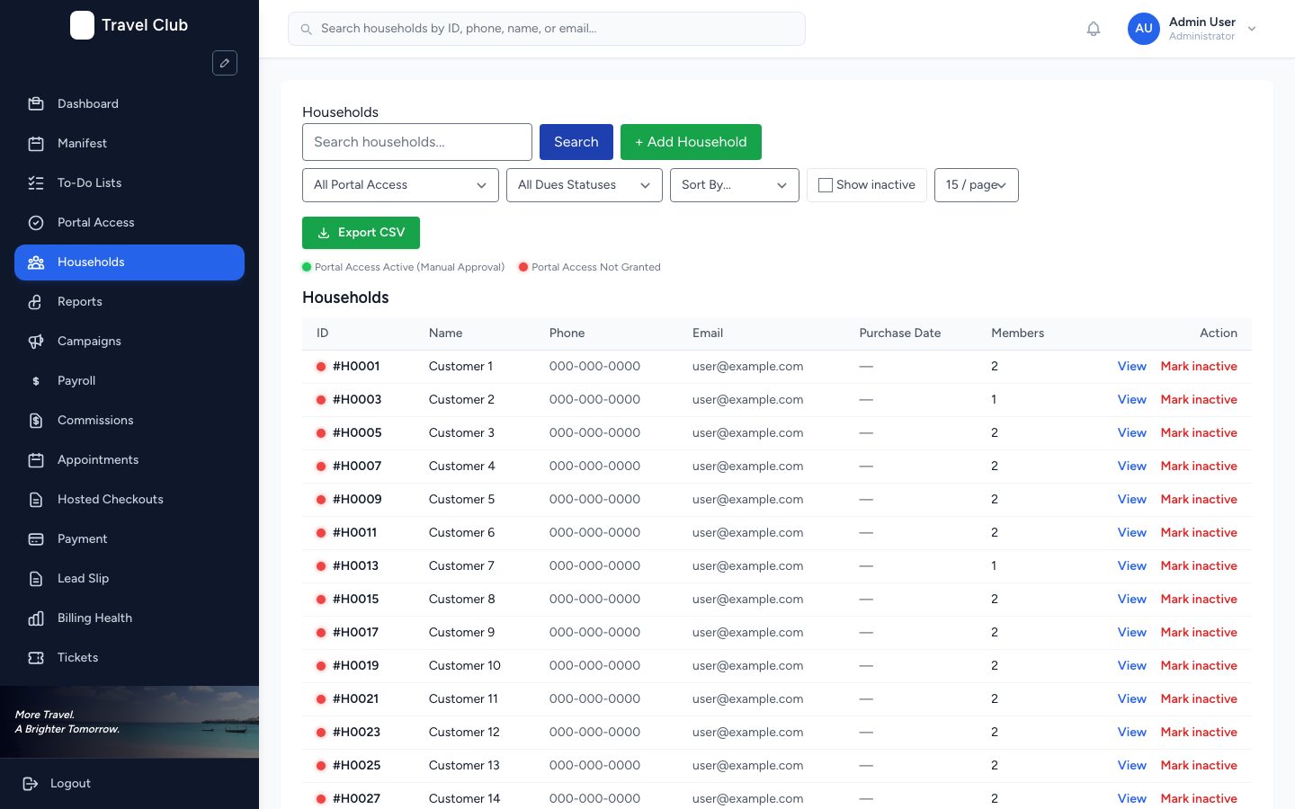Viewport: 1295px width, 809px height.
Task: Click the Payment card icon
Action: [x=36, y=538]
